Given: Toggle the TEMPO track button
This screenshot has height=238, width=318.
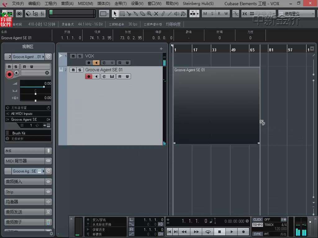Looking at the screenshot, I should tap(257, 225).
